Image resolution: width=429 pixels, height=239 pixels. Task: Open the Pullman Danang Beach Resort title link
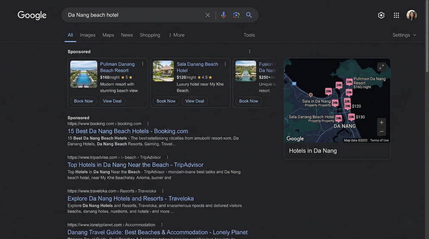click(x=117, y=67)
